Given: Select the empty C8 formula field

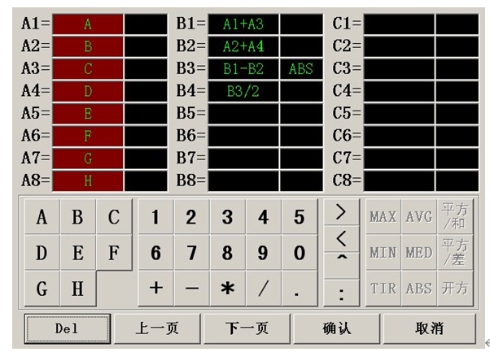Looking at the screenshot, I should [399, 181].
